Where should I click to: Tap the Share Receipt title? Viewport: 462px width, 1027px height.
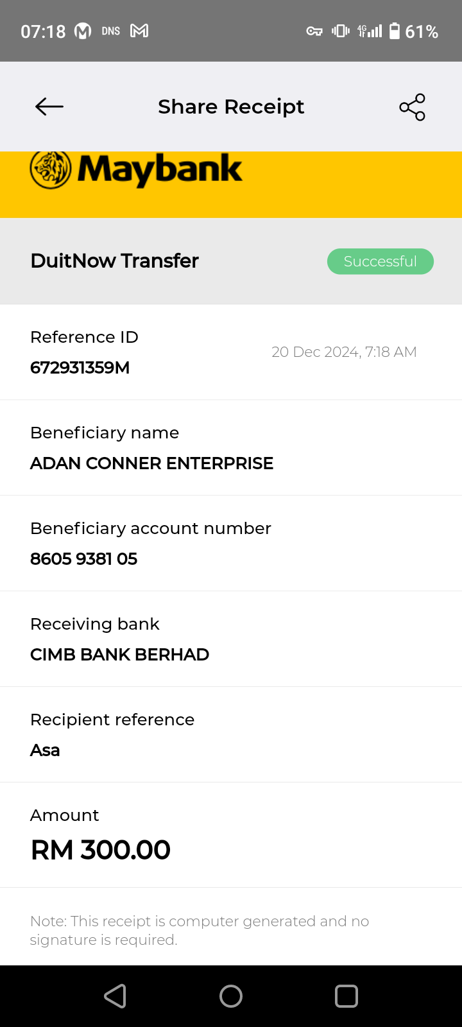(231, 107)
